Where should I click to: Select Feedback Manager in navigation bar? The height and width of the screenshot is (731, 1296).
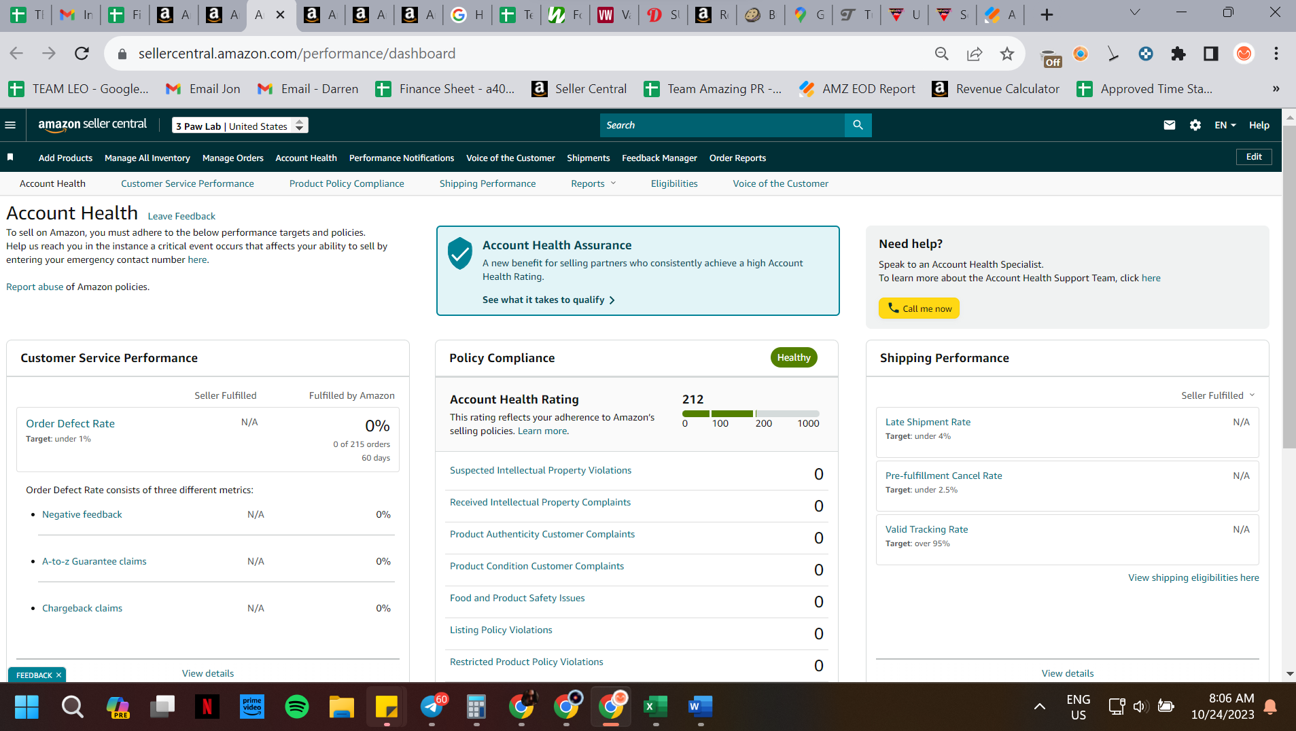[x=659, y=158]
